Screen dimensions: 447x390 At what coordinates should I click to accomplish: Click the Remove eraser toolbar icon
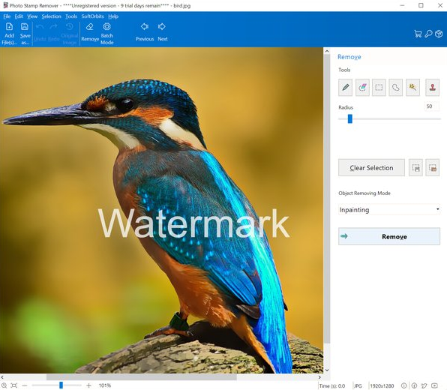click(x=90, y=32)
